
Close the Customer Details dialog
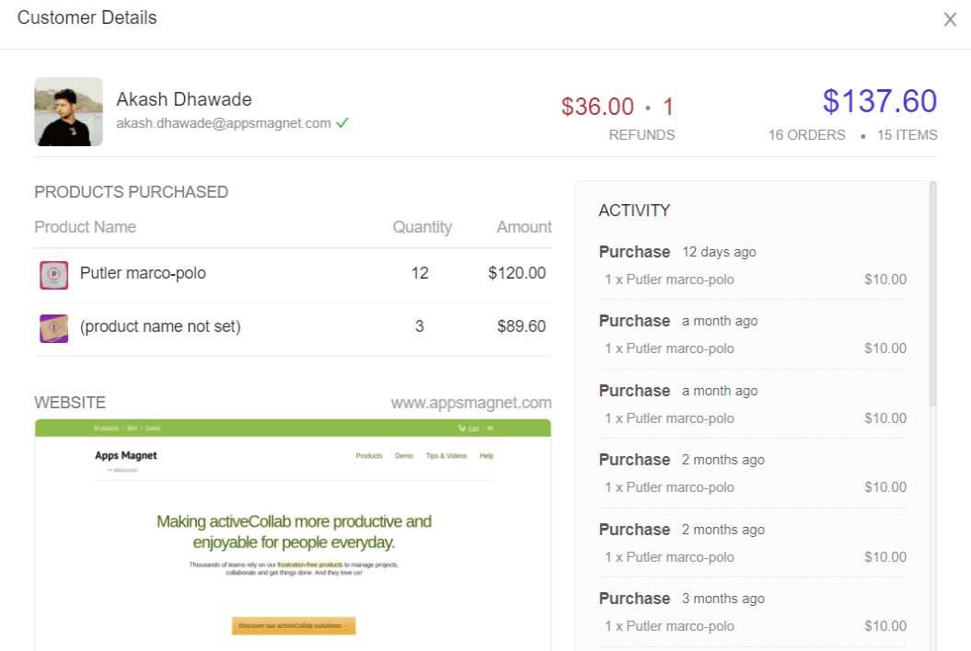click(950, 19)
